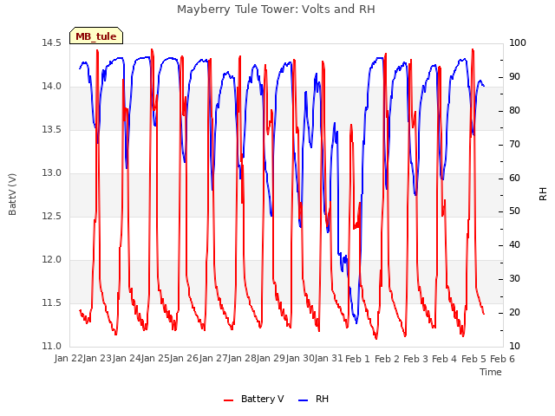
Task: Click the BattV (V) axis label
Action: (12, 194)
